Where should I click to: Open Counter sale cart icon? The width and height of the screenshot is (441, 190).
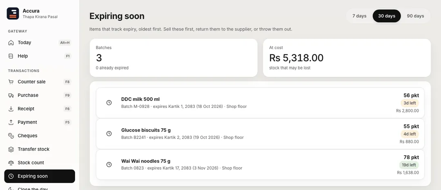click(x=11, y=82)
